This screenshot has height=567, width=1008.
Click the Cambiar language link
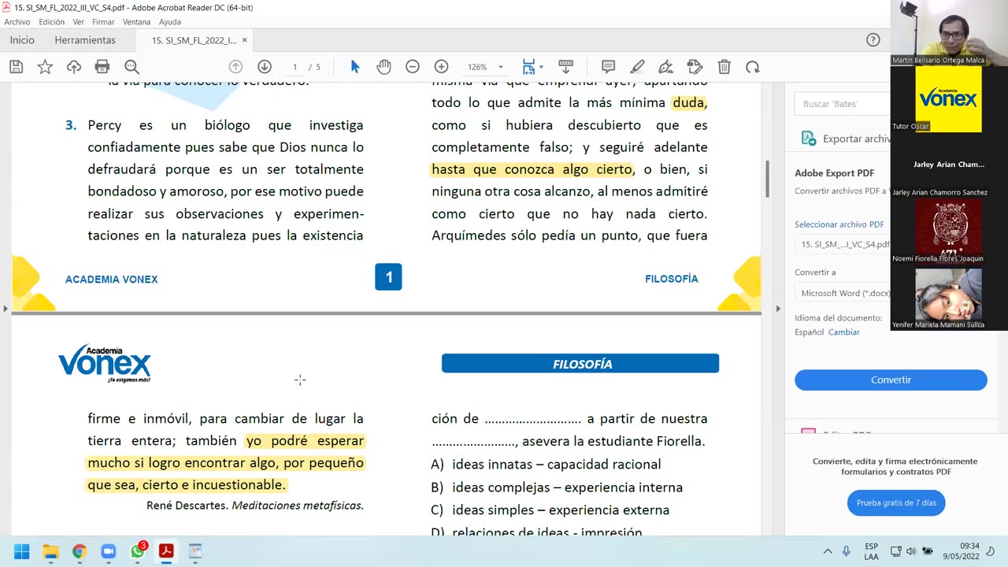click(843, 332)
